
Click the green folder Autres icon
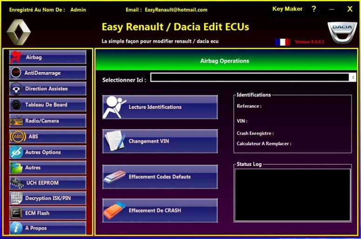pyautogui.click(x=16, y=168)
